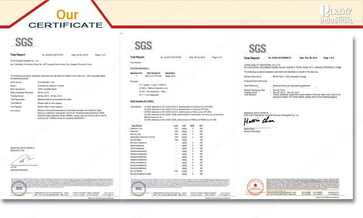This screenshot has height=218, width=363.
Task: Open the Page 1 of 5 test report certificate
Action: 60,115
